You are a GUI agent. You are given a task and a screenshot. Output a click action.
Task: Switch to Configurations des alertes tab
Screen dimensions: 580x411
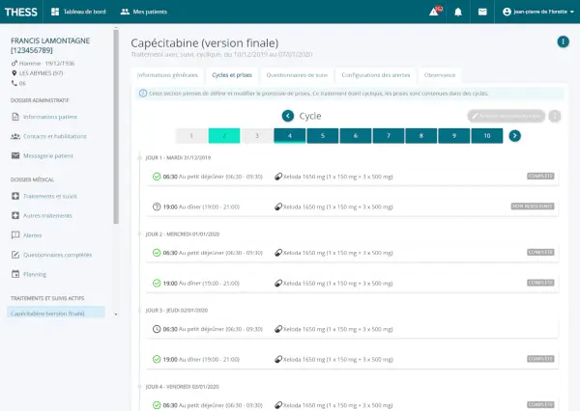pos(376,75)
